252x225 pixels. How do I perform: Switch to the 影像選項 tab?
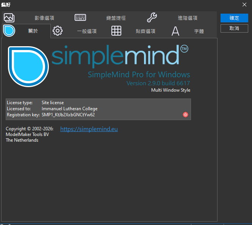[44, 18]
